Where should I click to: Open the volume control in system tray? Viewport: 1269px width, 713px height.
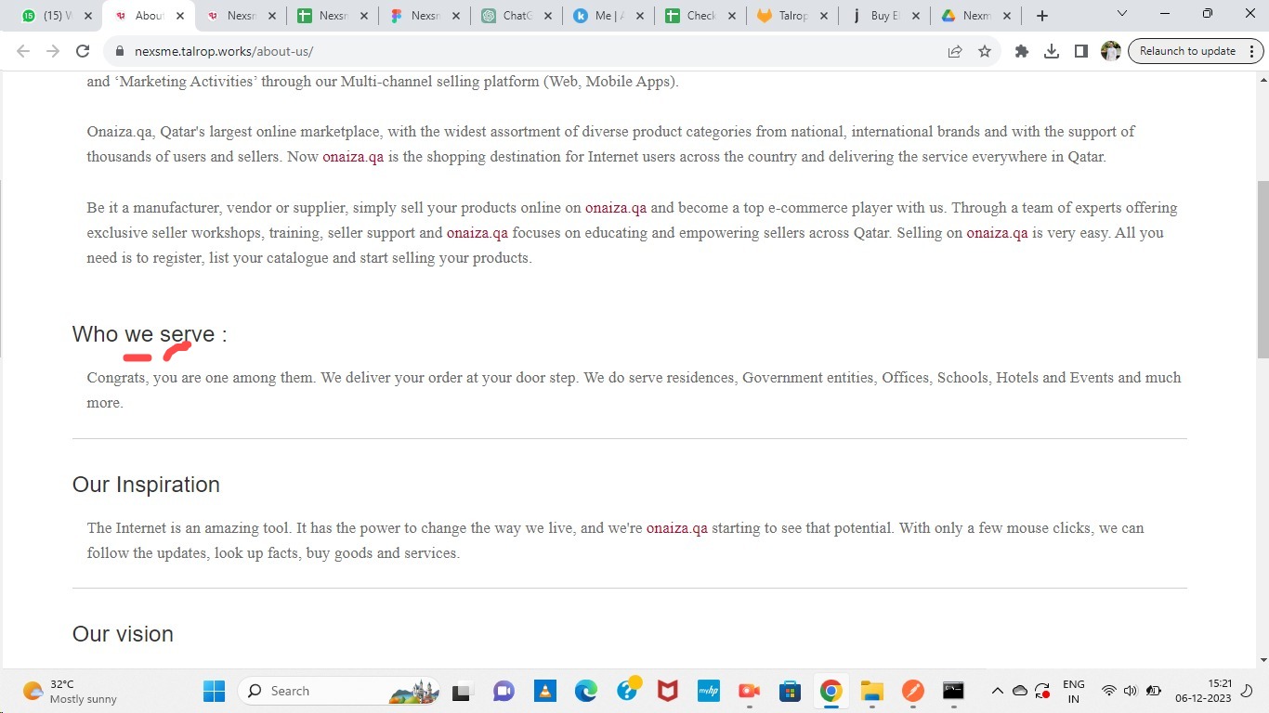coord(1131,691)
